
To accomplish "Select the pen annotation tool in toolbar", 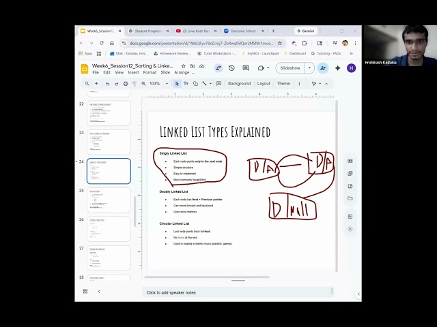I will point(314,84).
